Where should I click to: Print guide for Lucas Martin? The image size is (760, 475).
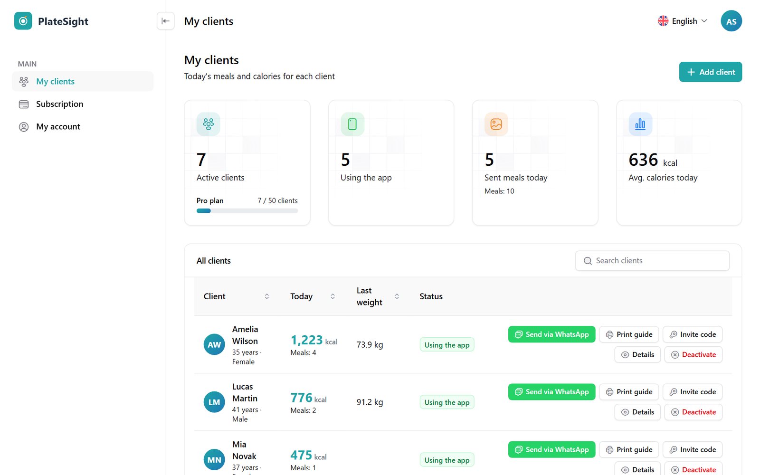point(629,392)
